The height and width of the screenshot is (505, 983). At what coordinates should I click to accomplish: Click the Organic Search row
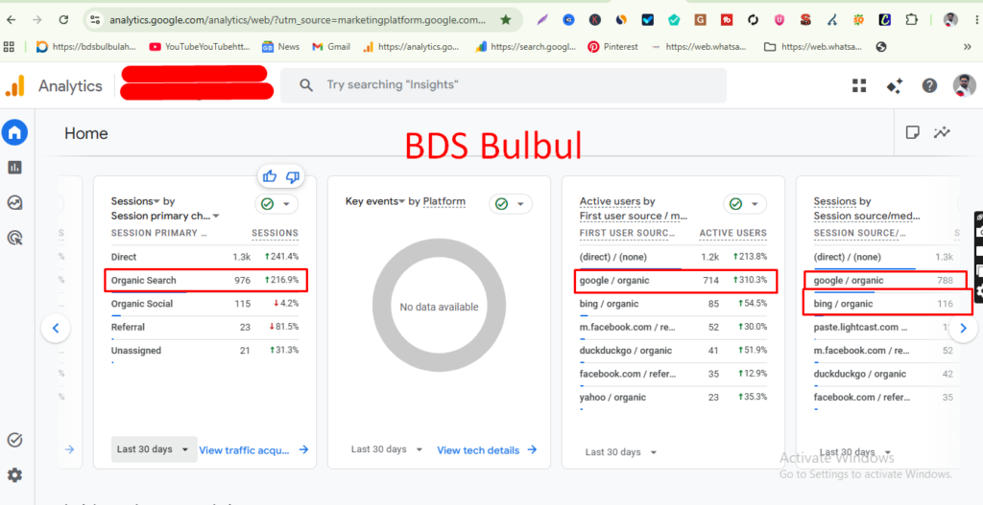[x=205, y=281]
